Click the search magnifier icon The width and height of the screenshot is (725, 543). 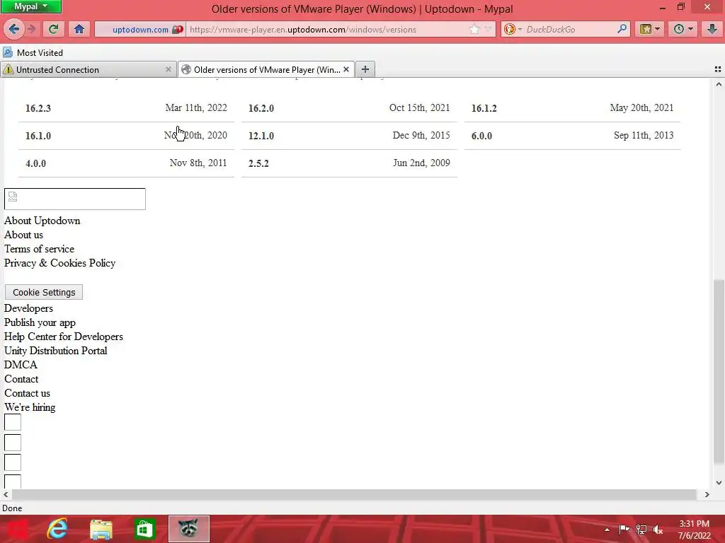[x=622, y=28]
